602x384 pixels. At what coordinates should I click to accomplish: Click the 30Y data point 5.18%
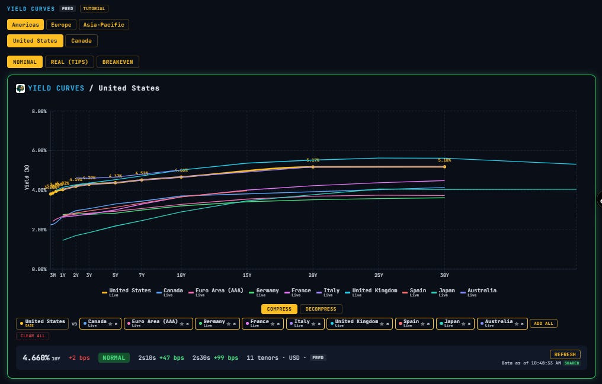tap(444, 167)
